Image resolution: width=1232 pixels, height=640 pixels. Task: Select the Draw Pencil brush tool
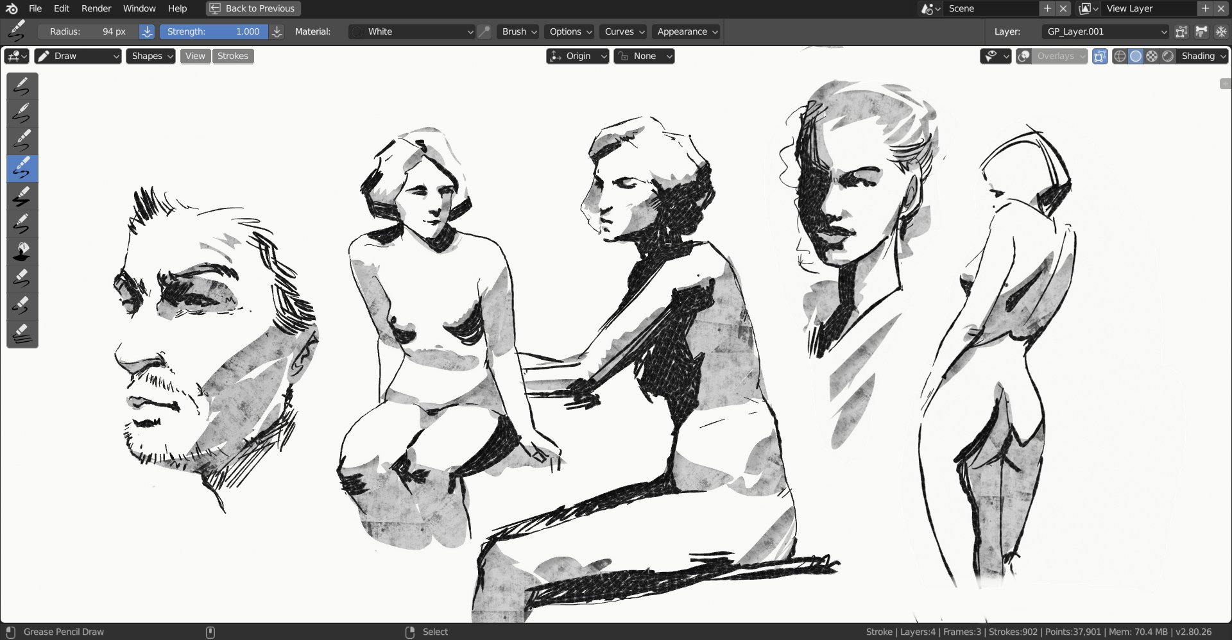(22, 86)
